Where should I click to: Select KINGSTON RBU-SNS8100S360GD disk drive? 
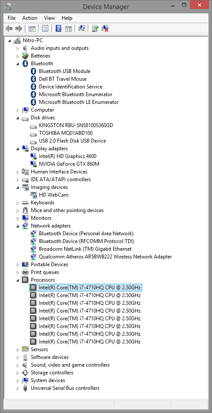[x=76, y=125]
